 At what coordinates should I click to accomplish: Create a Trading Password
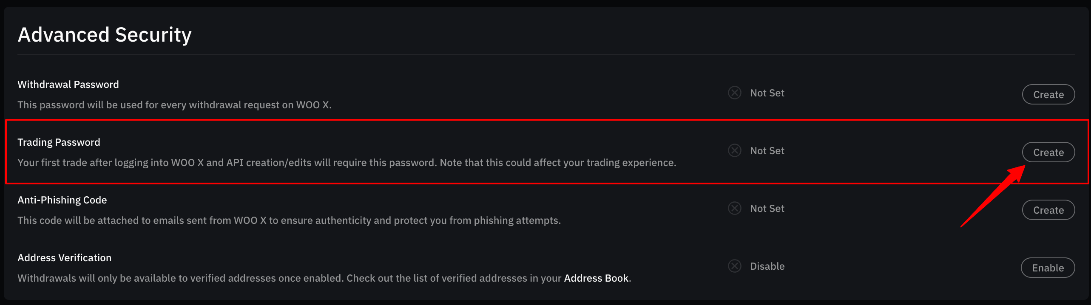[x=1048, y=152]
